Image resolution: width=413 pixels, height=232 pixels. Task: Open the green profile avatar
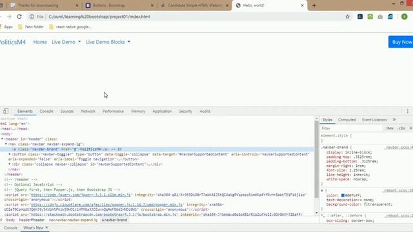(x=405, y=17)
